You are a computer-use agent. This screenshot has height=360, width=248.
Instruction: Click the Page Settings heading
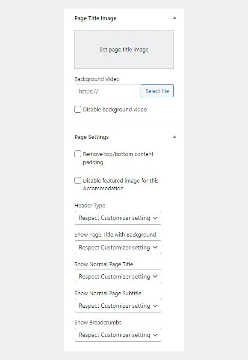point(92,137)
